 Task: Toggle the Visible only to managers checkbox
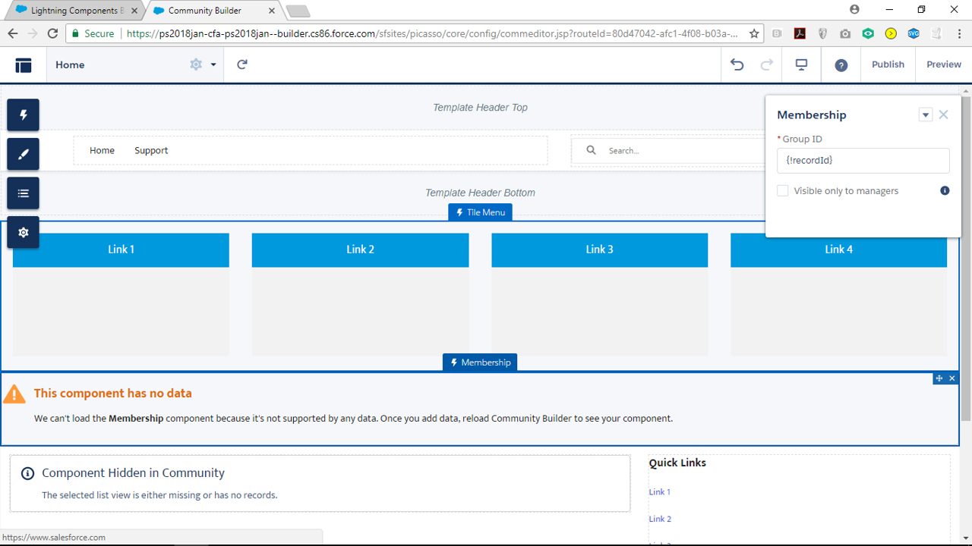[782, 190]
